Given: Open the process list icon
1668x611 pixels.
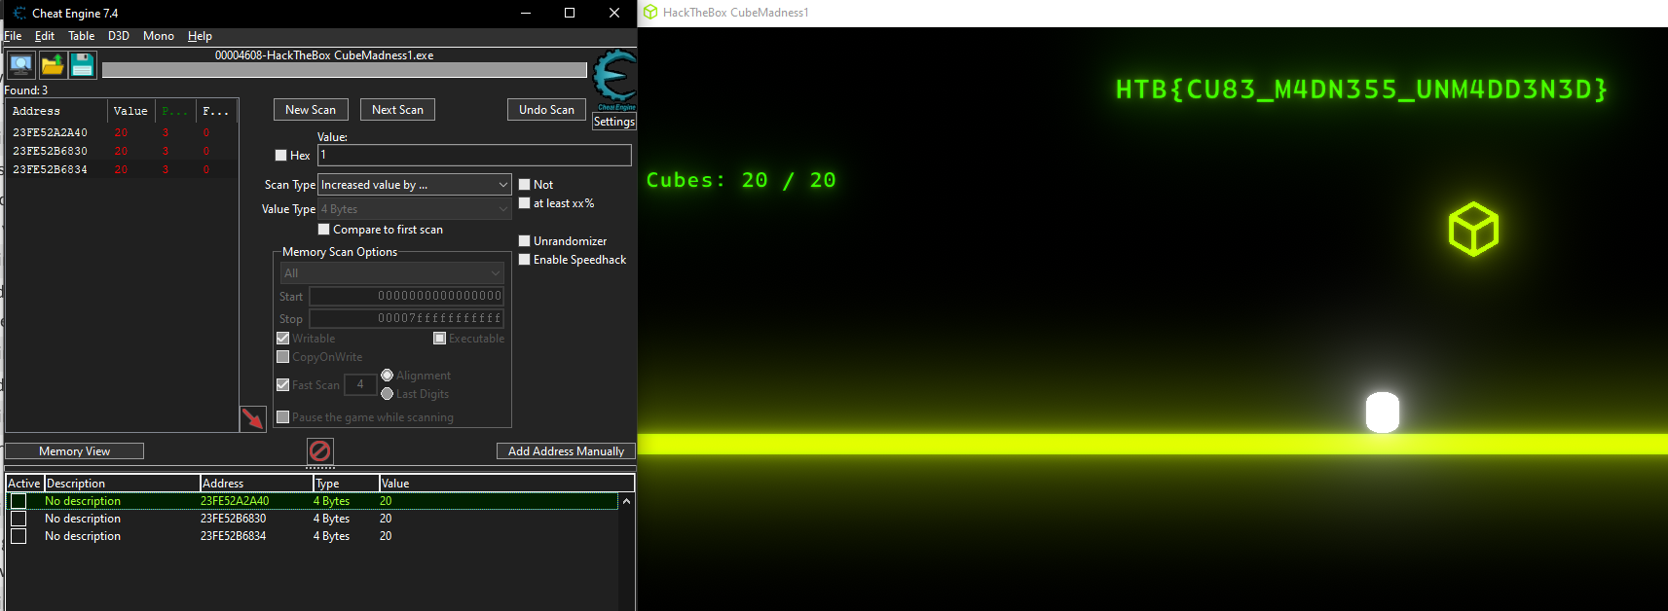Looking at the screenshot, I should pyautogui.click(x=20, y=65).
